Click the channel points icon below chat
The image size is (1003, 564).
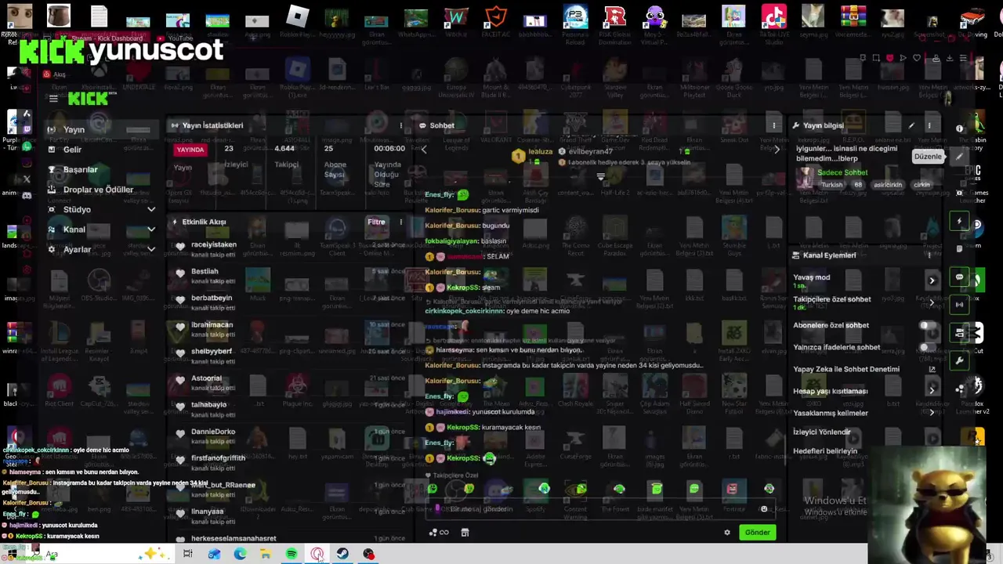pos(438,533)
